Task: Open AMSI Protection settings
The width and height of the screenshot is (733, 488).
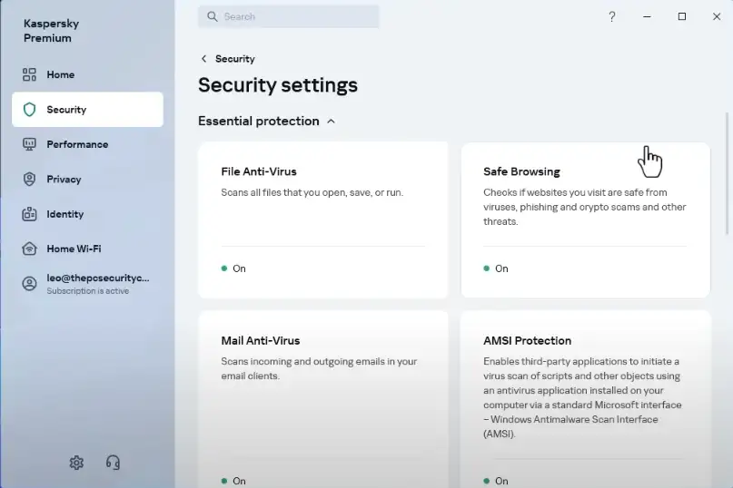Action: click(x=585, y=399)
